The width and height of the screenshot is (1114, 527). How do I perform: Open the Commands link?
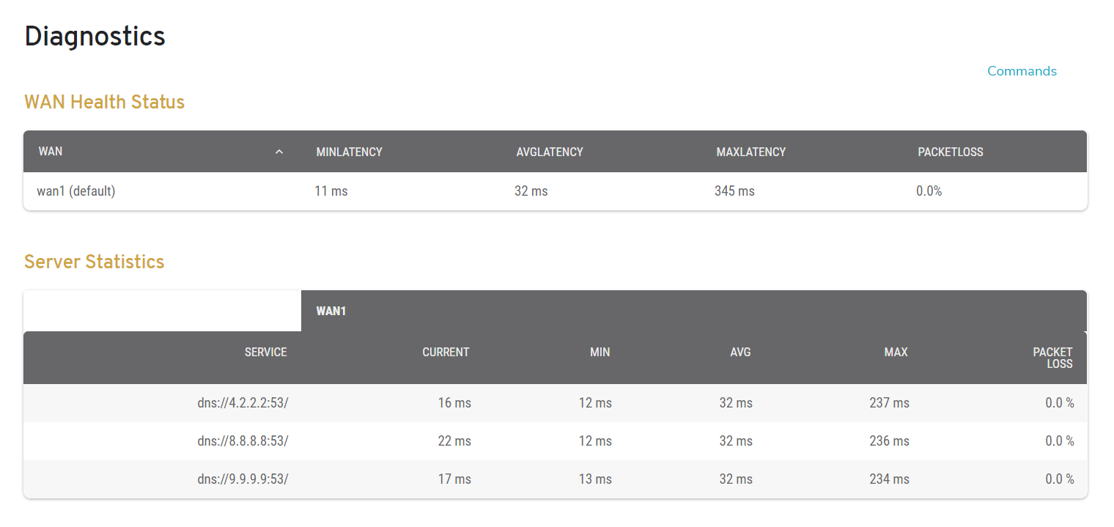click(x=1022, y=71)
